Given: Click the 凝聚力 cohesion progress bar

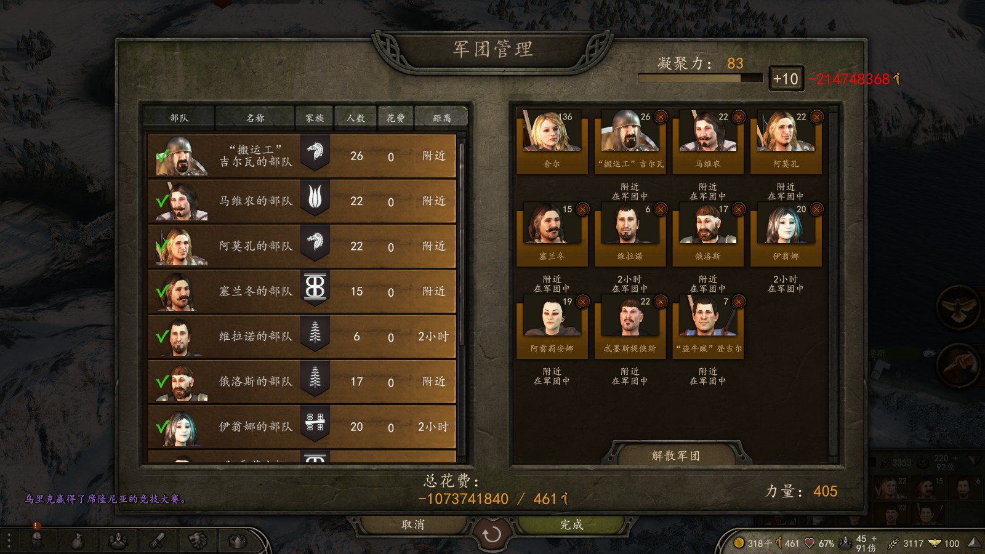Looking at the screenshot, I should point(700,78).
